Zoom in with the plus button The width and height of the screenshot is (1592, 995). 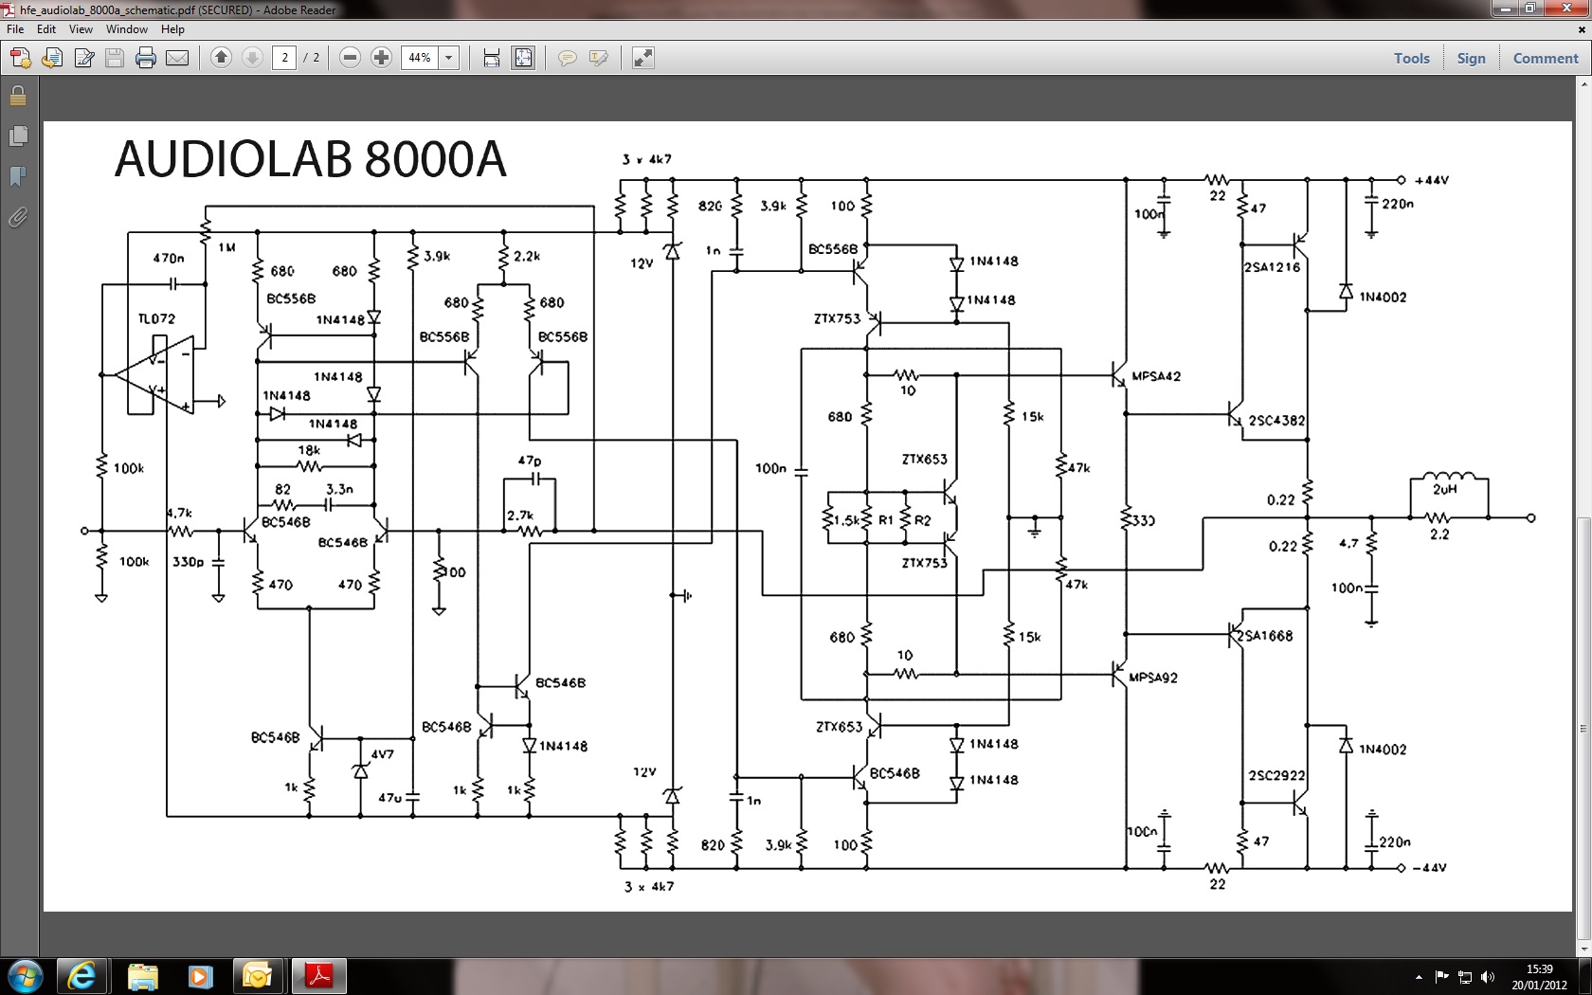(x=381, y=58)
